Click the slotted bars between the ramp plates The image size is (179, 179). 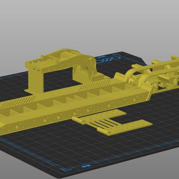click(103, 123)
